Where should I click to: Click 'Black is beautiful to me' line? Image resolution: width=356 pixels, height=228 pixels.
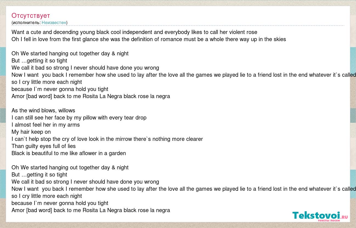tap(69, 153)
